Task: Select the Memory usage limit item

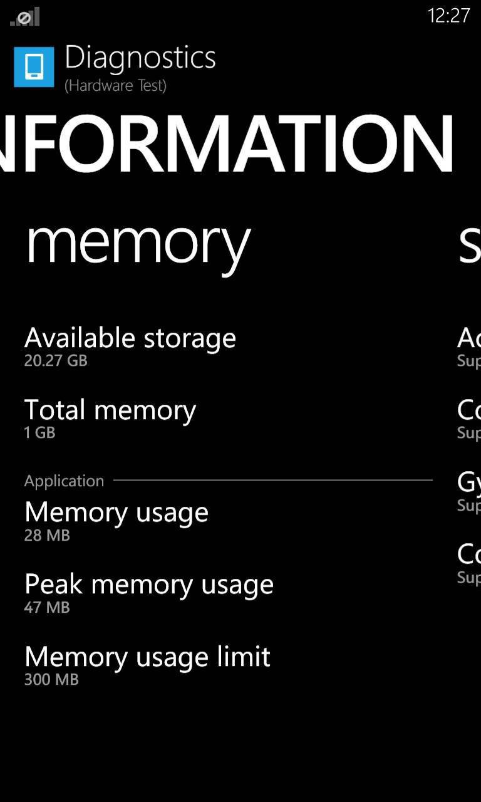Action: pyautogui.click(x=147, y=657)
